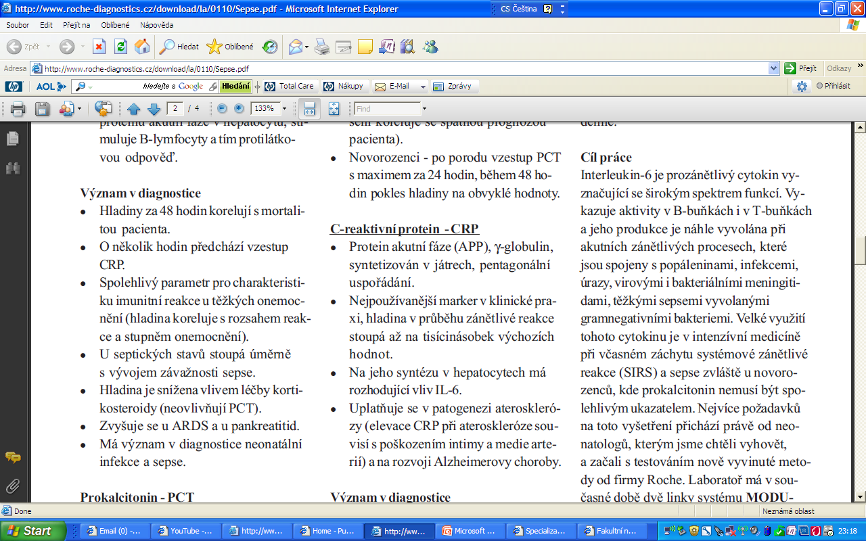866x541 pixels.
Task: Open the Attachments paperclip panel
Action: tap(12, 486)
